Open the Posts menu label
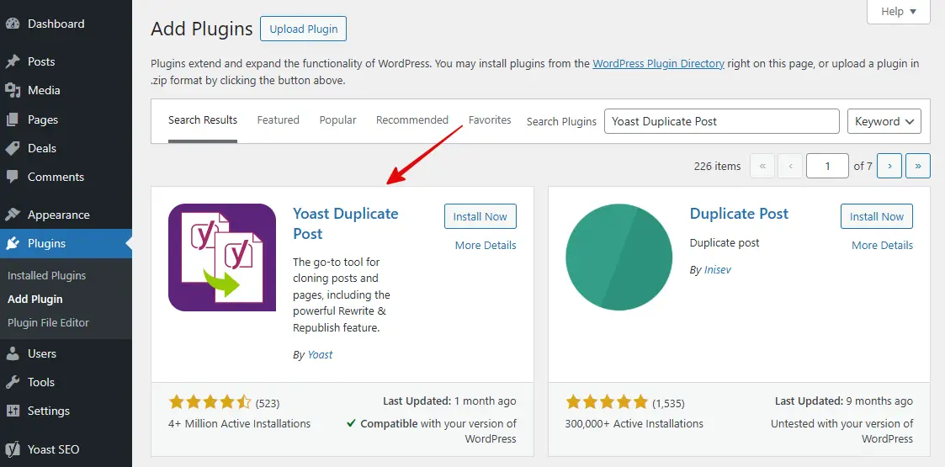The height and width of the screenshot is (467, 945). (x=41, y=62)
